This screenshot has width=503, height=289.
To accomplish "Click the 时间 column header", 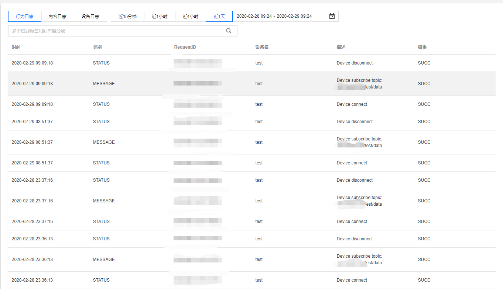I will [16, 47].
